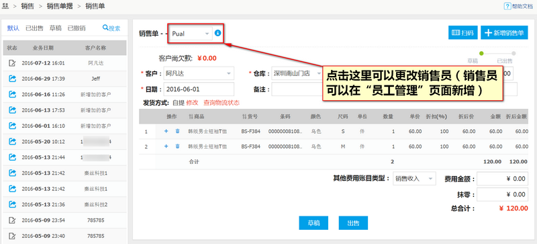Switch to the 草稿 tab
The height and width of the screenshot is (244, 537).
click(x=56, y=28)
